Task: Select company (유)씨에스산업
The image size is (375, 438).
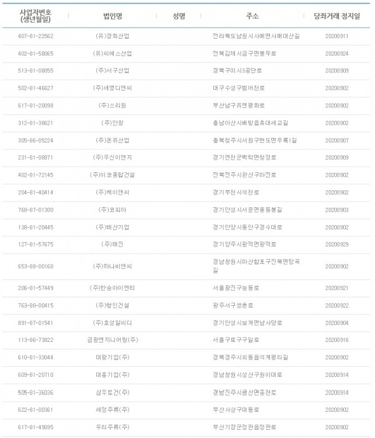Action: tap(112, 54)
